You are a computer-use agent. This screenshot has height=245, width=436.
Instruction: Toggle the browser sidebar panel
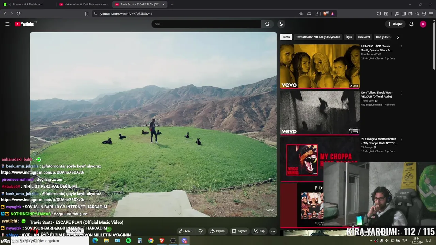(x=404, y=14)
